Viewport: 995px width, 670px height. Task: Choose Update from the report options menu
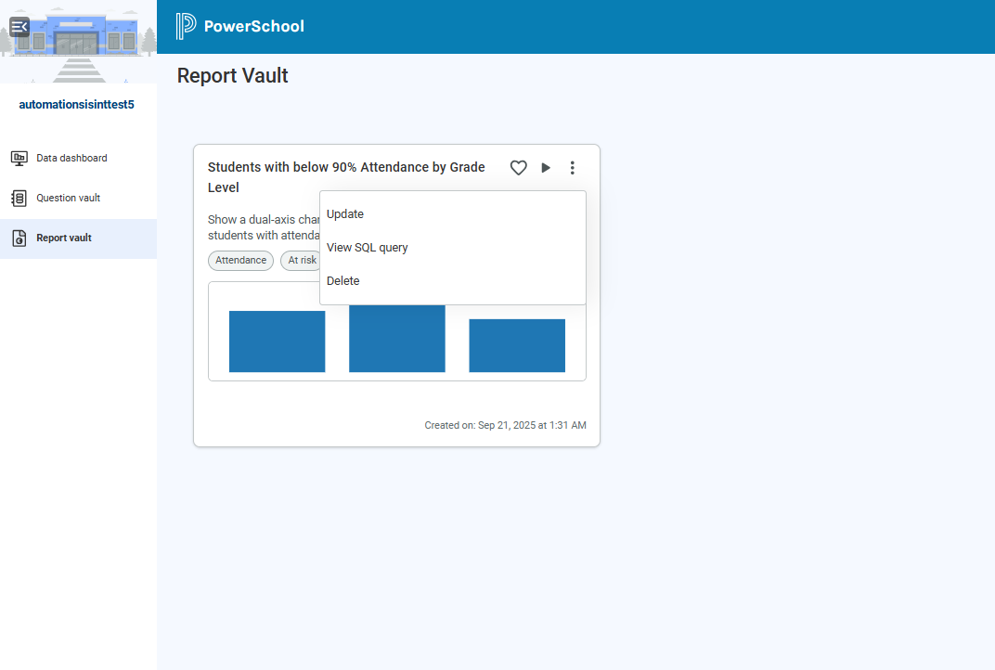point(345,214)
